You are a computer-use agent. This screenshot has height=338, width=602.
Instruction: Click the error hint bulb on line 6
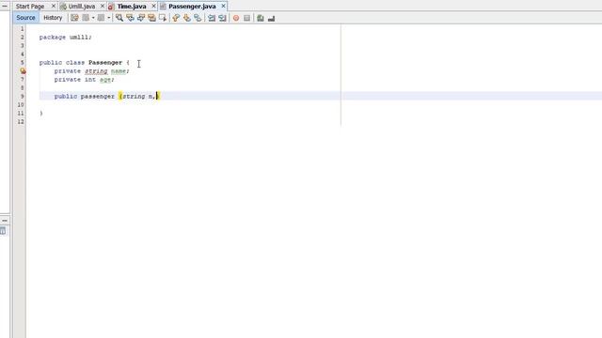click(x=23, y=71)
